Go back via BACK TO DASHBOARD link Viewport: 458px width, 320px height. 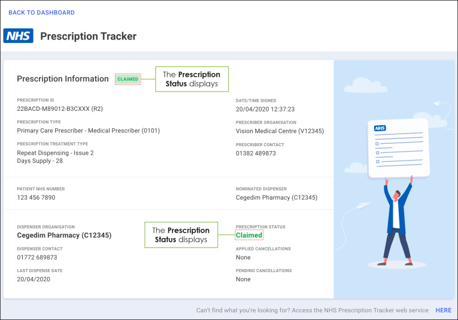coord(41,13)
